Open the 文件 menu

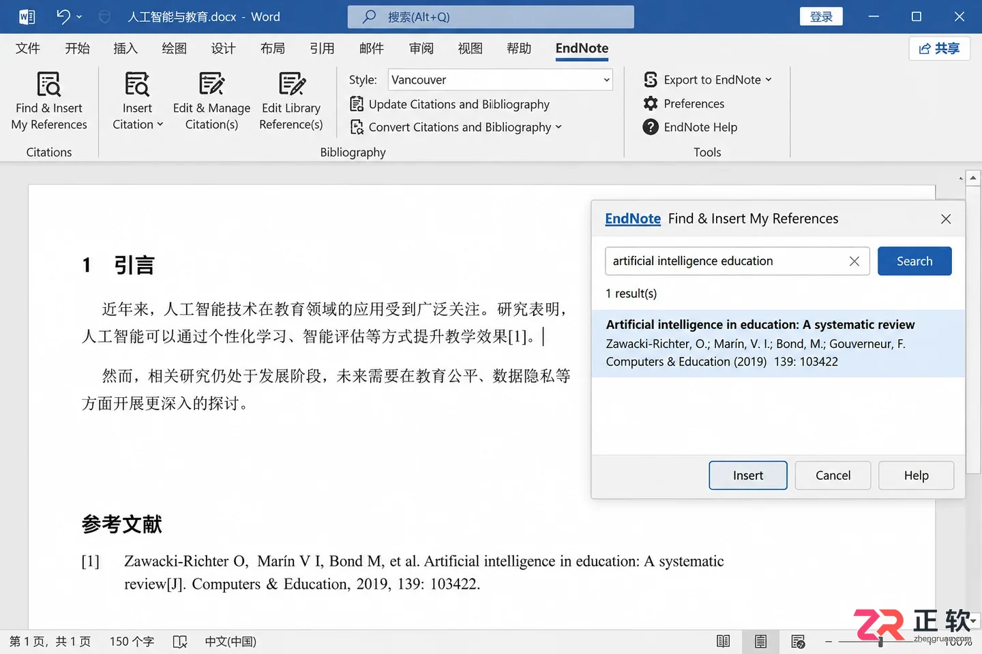point(28,48)
